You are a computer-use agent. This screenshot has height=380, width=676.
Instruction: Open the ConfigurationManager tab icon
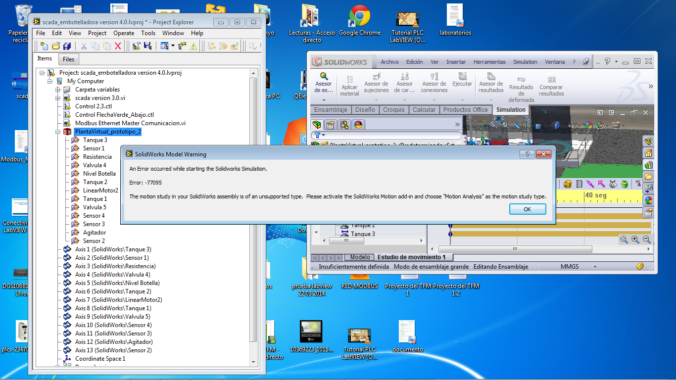(x=344, y=124)
